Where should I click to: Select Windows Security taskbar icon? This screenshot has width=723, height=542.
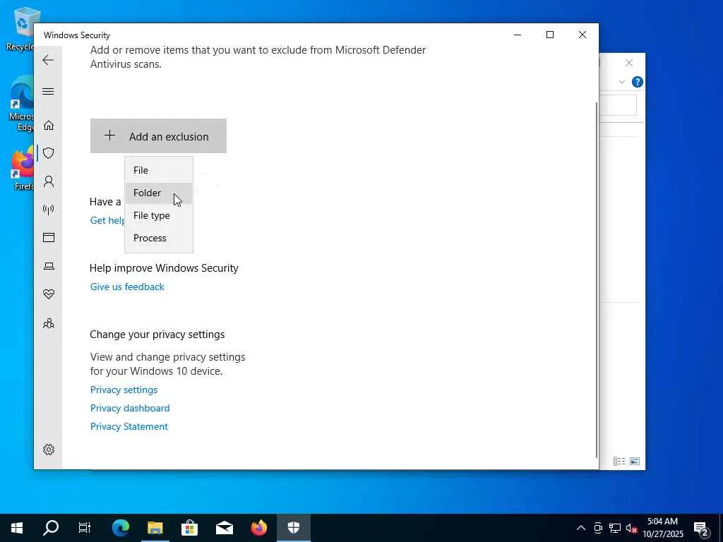coord(294,528)
